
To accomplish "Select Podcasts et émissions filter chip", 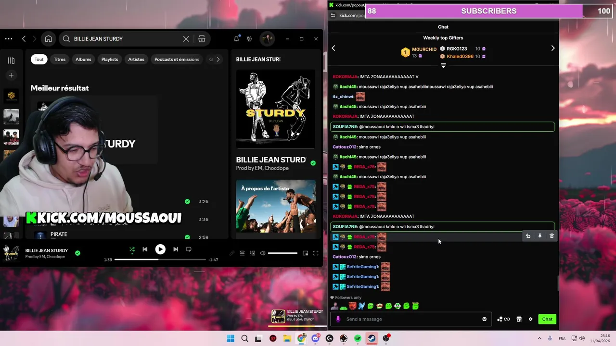I will (177, 59).
